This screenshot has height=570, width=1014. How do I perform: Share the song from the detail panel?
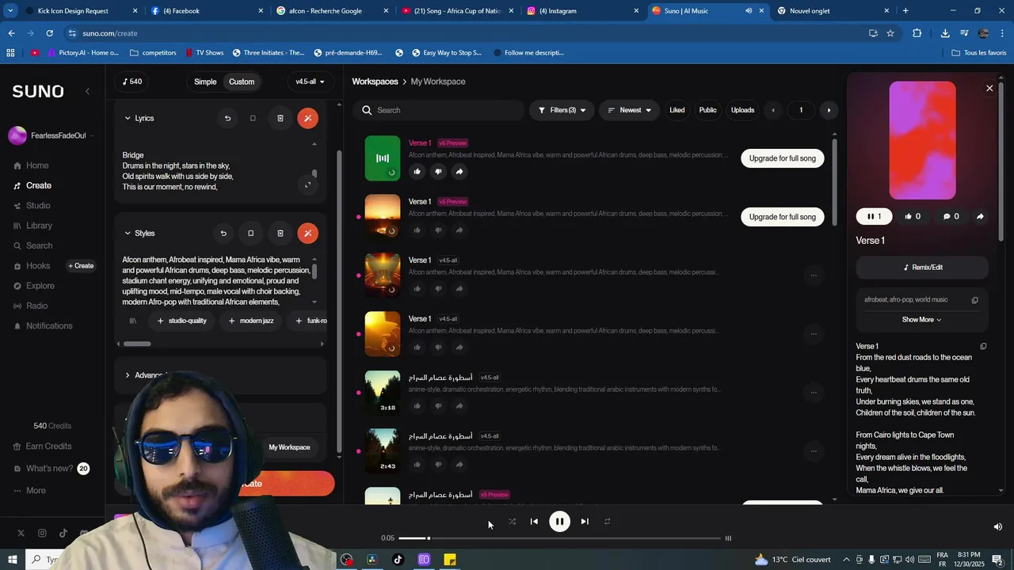pyautogui.click(x=980, y=217)
